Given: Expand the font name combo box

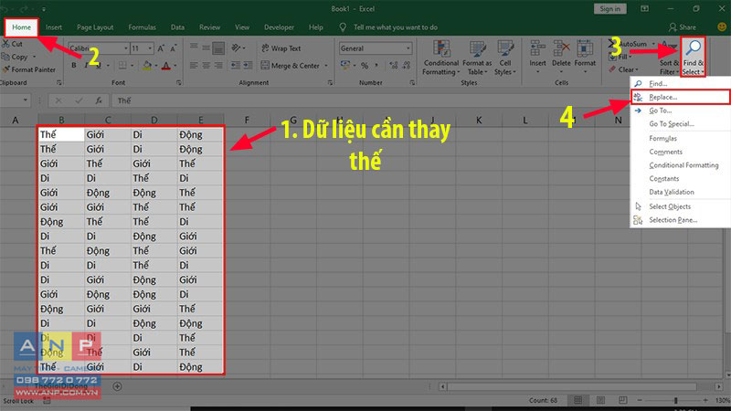Looking at the screenshot, I should (x=126, y=48).
